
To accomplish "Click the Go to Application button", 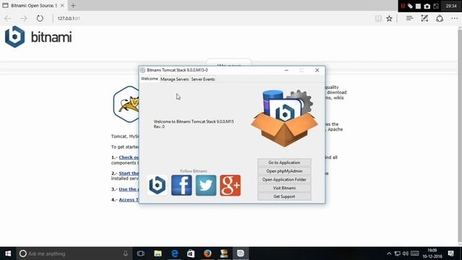I will click(x=284, y=162).
